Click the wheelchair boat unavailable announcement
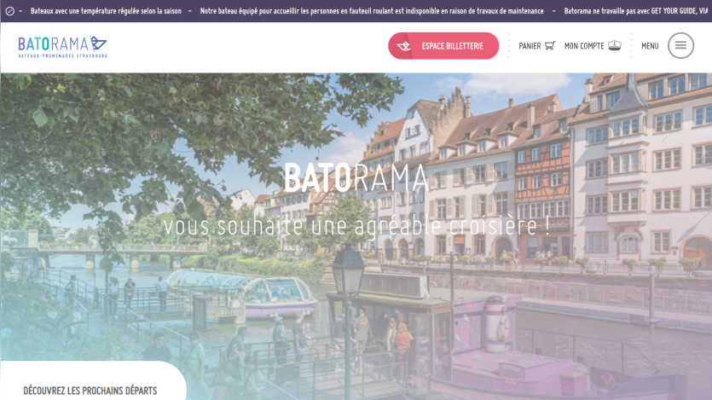The height and width of the screenshot is (400, 712). tap(372, 11)
